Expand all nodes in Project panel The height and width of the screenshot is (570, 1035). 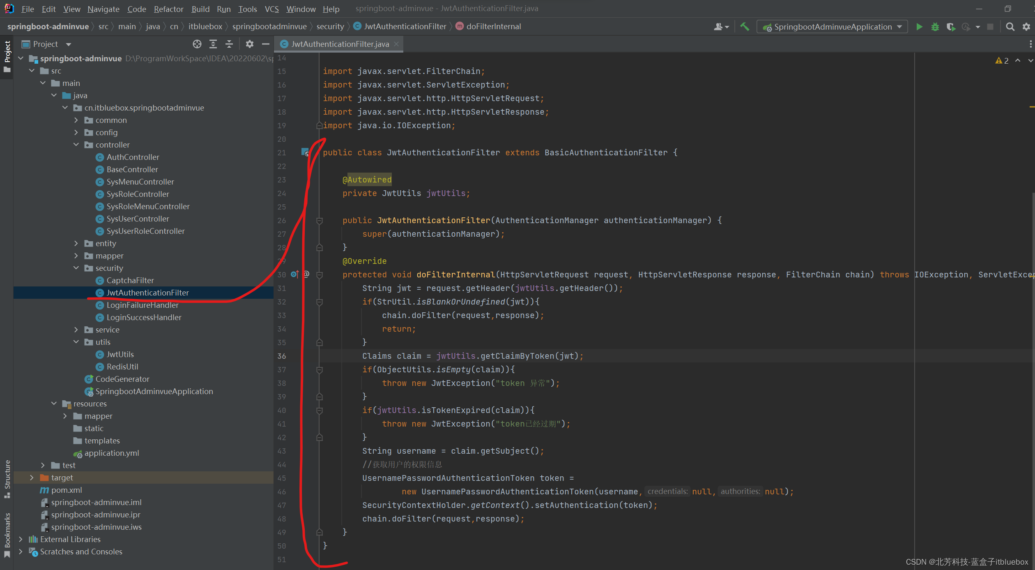pos(213,44)
